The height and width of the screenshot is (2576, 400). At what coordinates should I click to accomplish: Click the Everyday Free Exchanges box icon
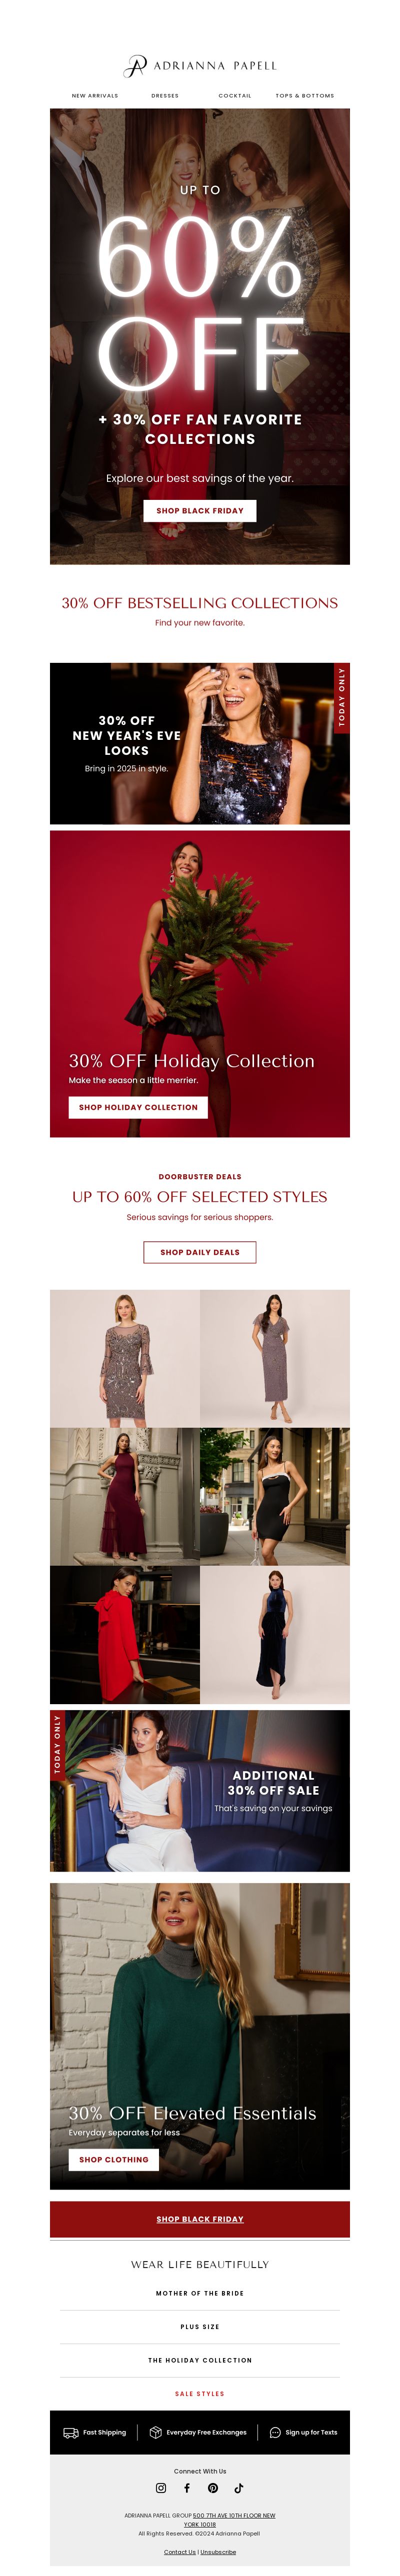pyautogui.click(x=155, y=2432)
